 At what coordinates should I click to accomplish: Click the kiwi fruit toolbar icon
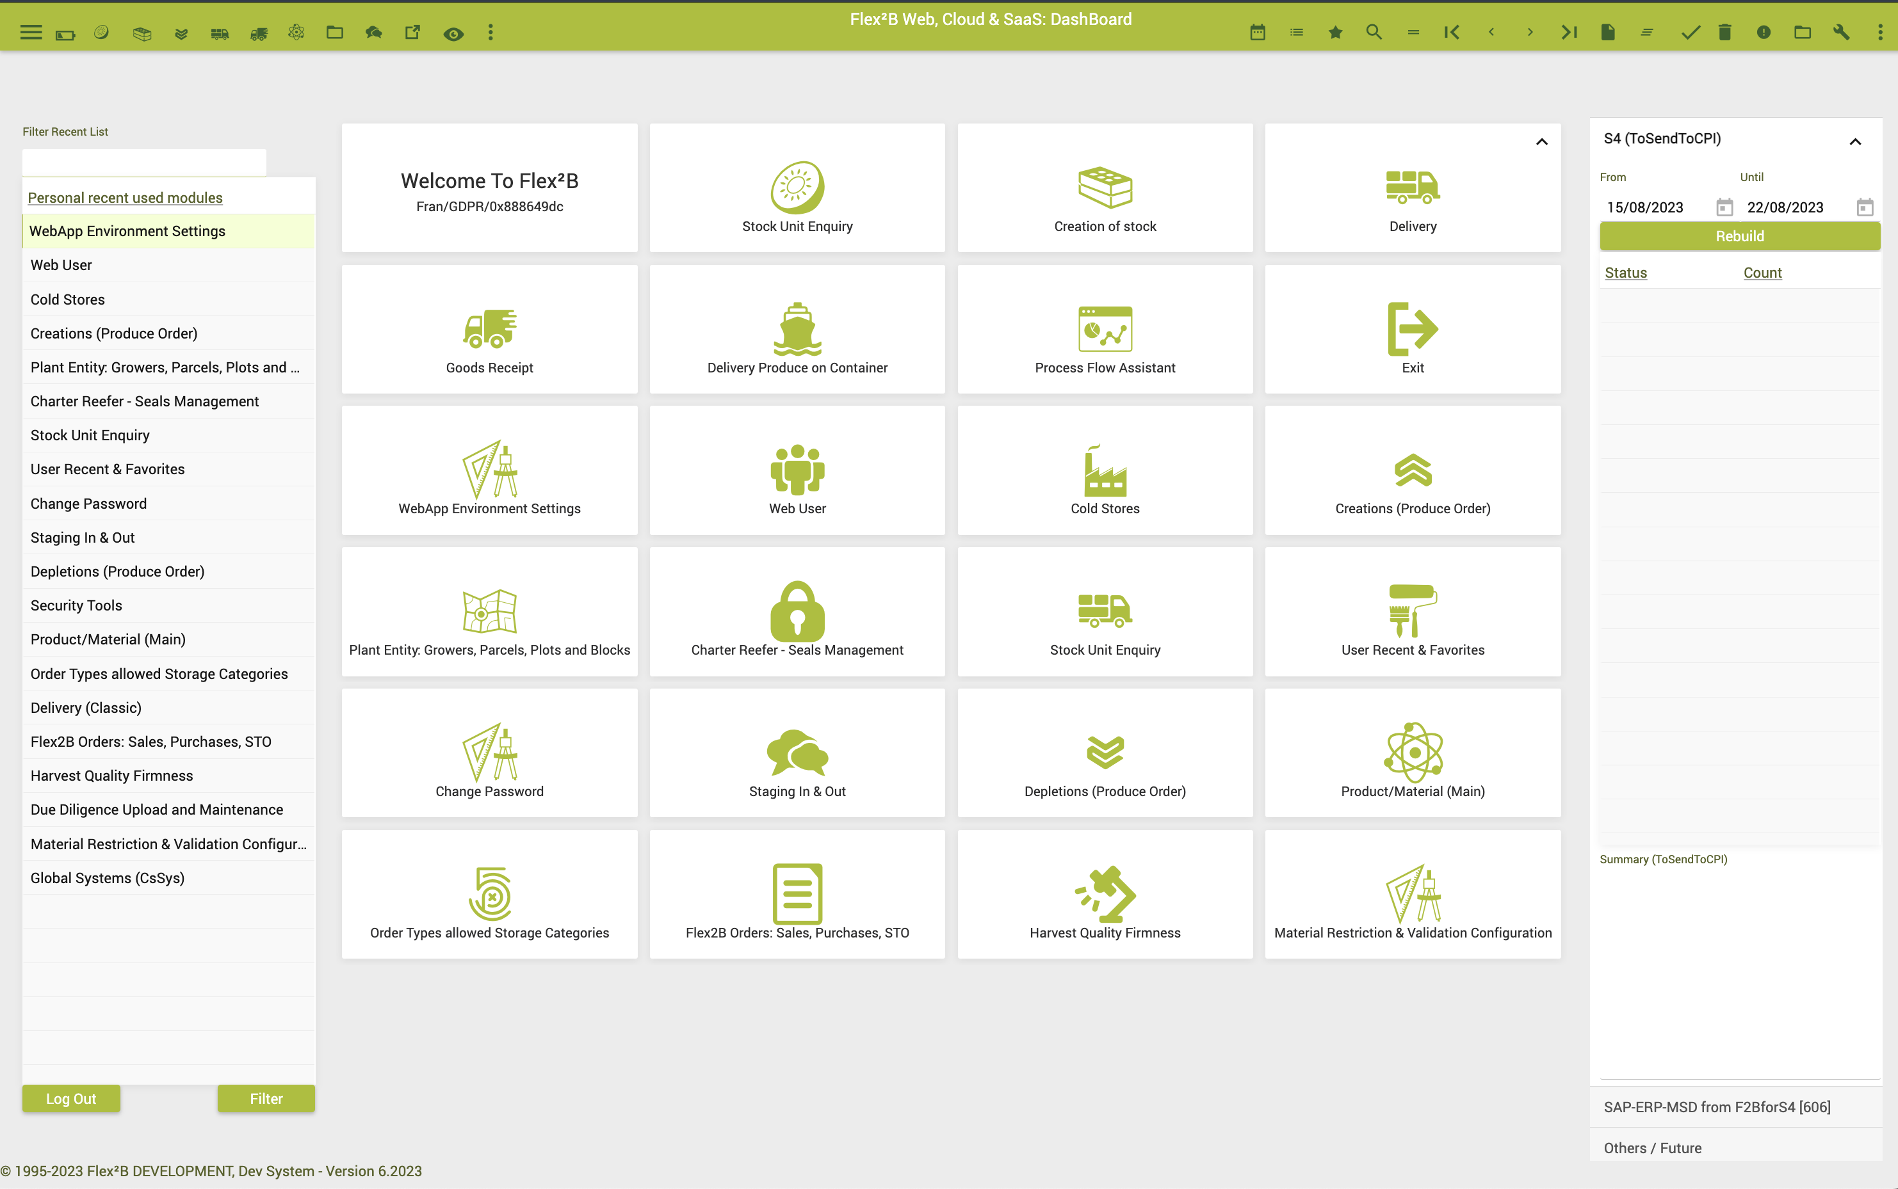(102, 32)
